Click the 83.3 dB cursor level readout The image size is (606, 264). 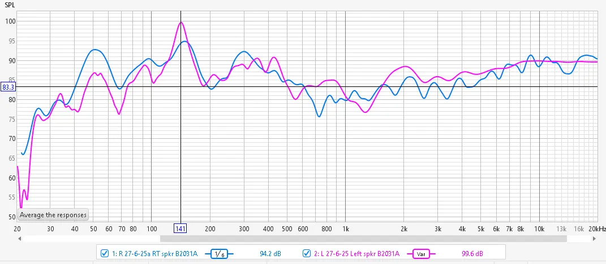[x=8, y=87]
